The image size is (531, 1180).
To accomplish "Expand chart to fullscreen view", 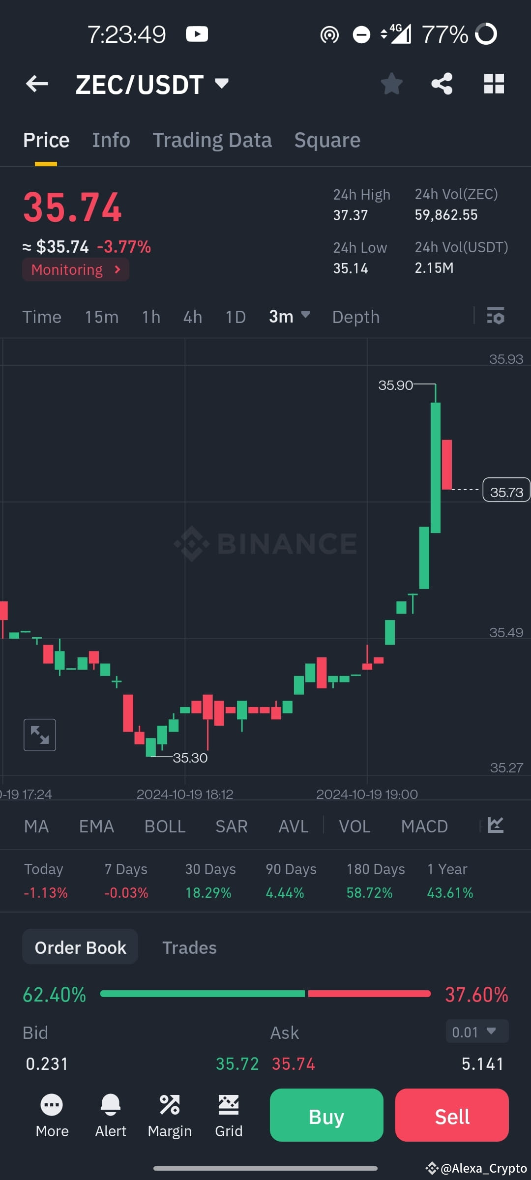I will (x=40, y=735).
